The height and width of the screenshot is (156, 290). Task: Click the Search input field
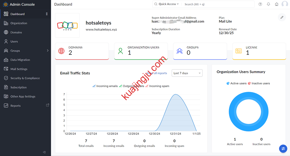pyautogui.click(x=214, y=4)
